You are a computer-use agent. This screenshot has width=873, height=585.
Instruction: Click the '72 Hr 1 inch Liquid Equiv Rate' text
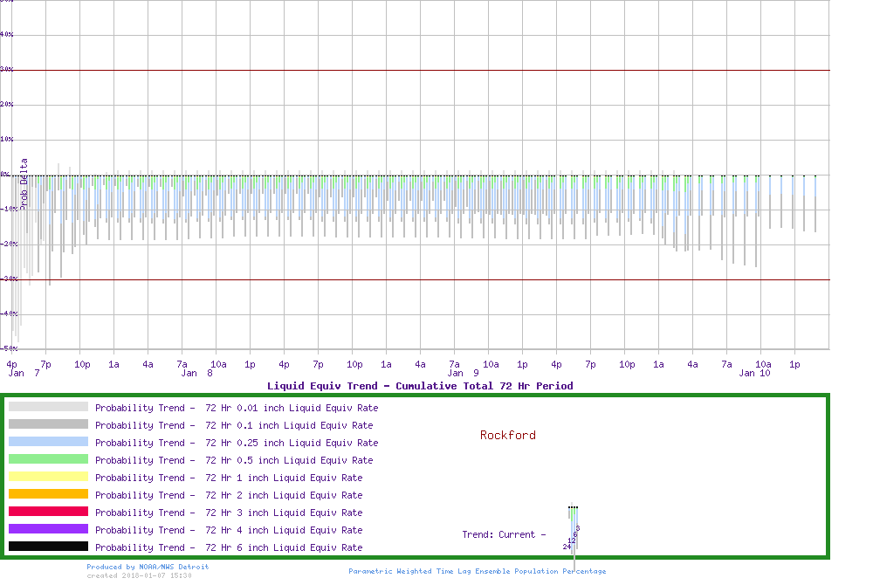[x=284, y=478]
